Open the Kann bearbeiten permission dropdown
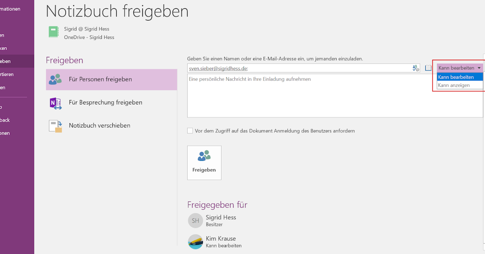The width and height of the screenshot is (485, 254). coord(460,68)
